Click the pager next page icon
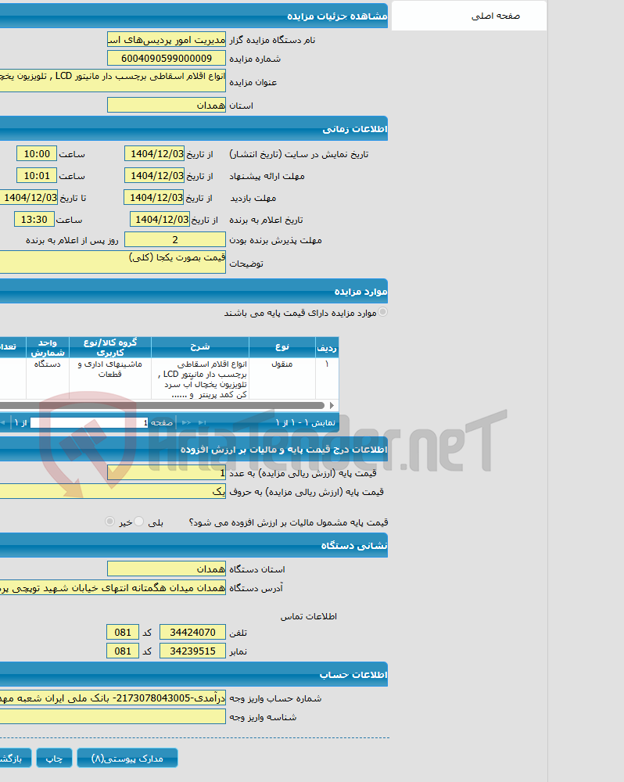Viewport: 624px width, 782px height. (187, 423)
